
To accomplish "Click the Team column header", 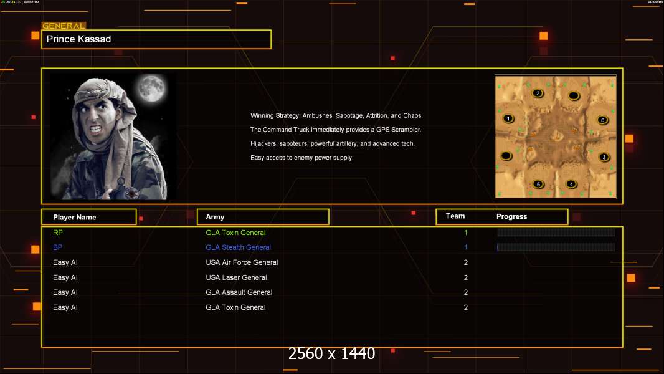I will [455, 216].
